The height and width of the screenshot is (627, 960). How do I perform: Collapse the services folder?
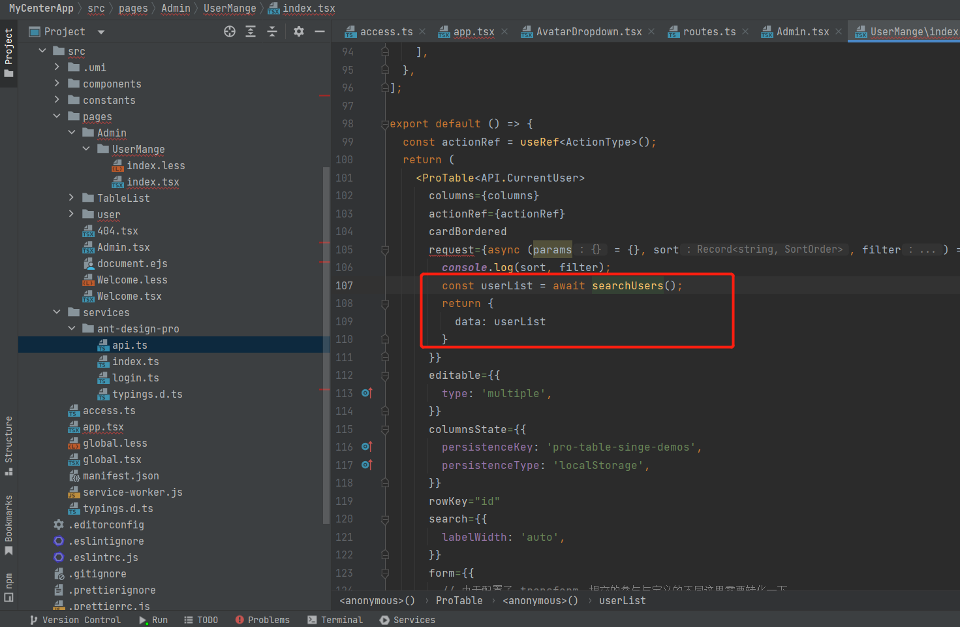(x=57, y=312)
